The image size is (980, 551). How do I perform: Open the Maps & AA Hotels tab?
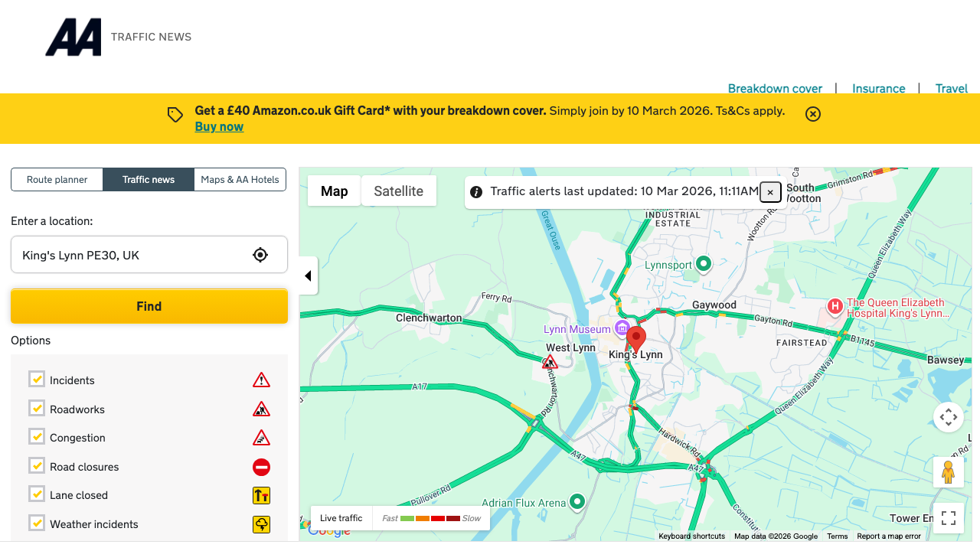[x=240, y=179]
